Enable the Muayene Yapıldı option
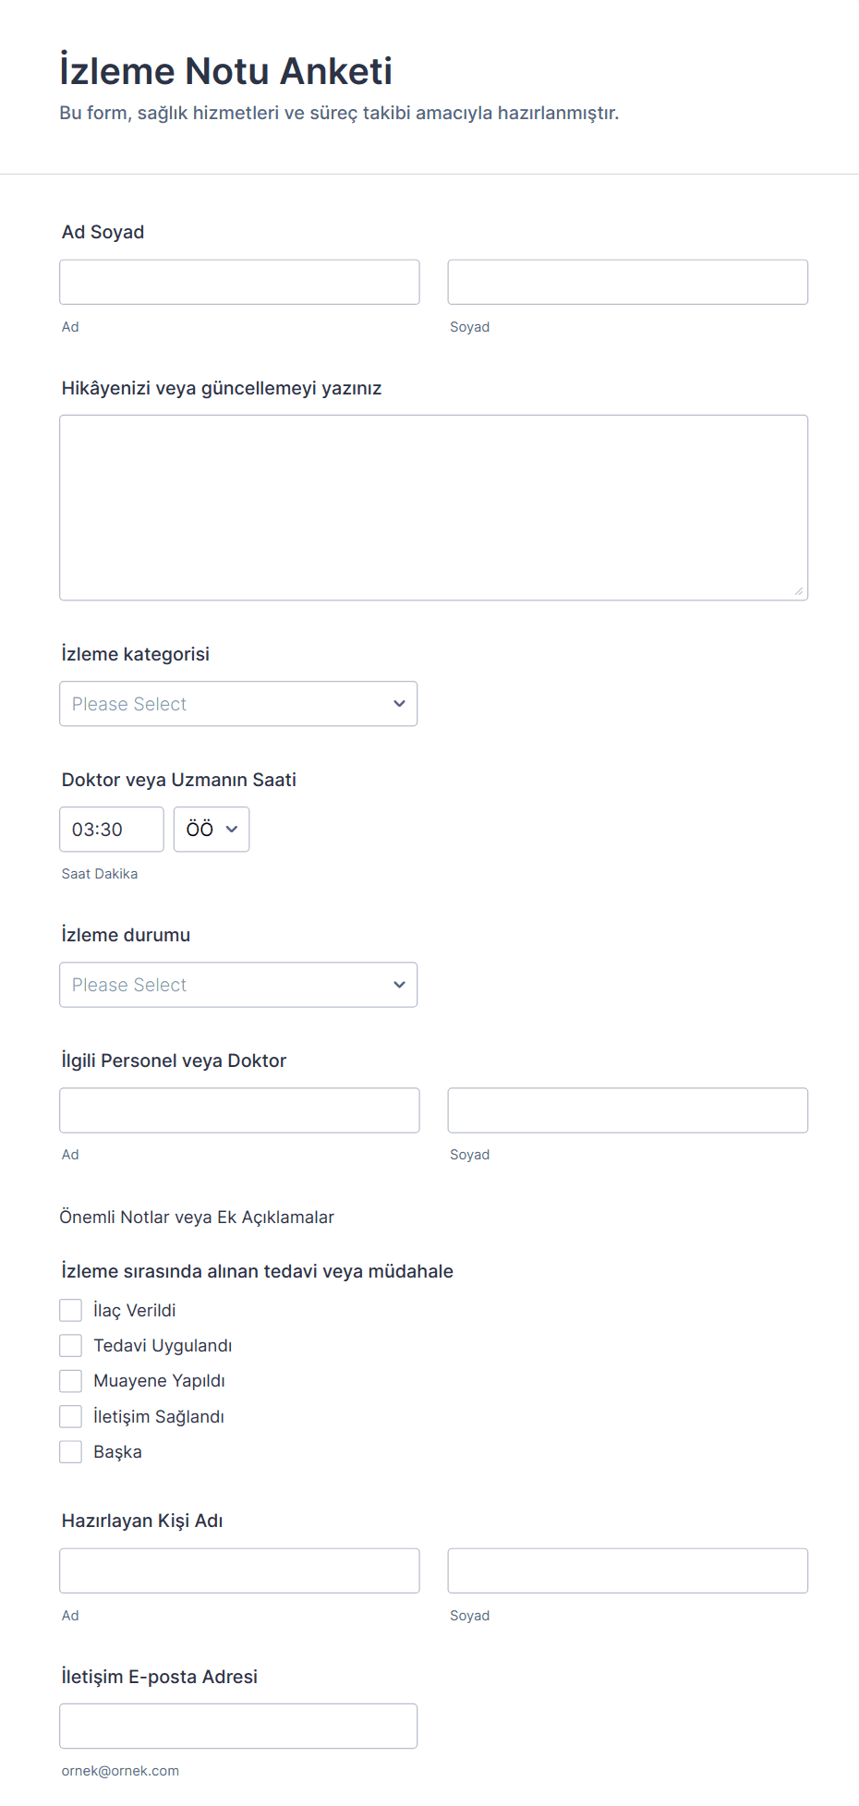This screenshot has height=1806, width=859. point(71,1381)
